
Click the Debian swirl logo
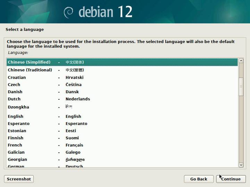click(x=69, y=12)
